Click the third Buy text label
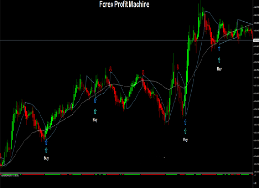The height and width of the screenshot is (188, 259). (x=186, y=140)
